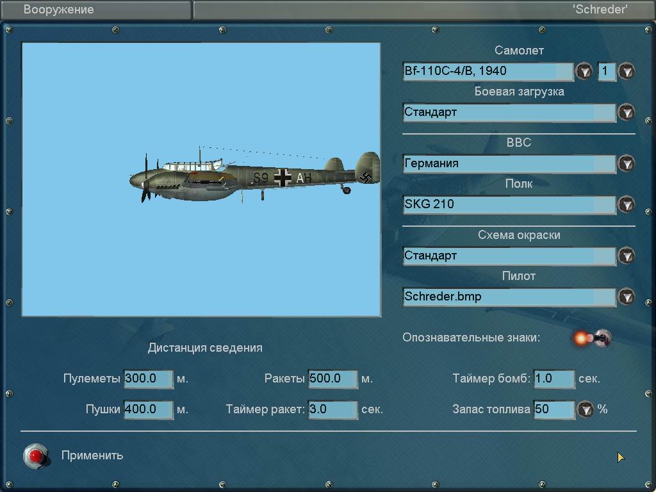
Task: Open the Запас топлива dropdown arrow
Action: click(586, 409)
